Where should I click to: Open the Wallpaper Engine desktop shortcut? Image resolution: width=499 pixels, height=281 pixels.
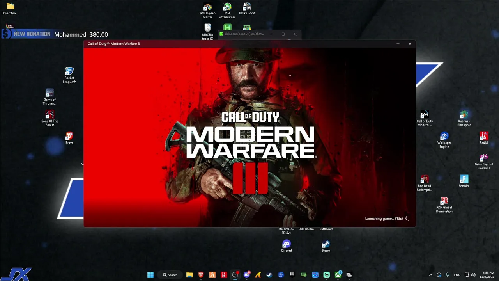click(x=444, y=140)
